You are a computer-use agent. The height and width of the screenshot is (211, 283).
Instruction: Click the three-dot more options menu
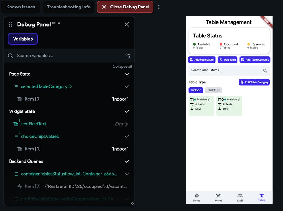[x=159, y=7]
